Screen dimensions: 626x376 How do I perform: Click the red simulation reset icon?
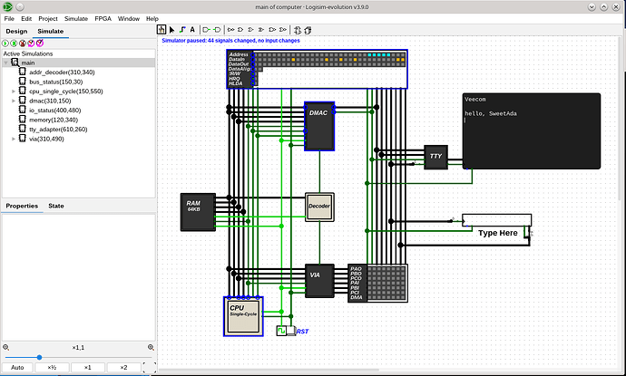pos(24,43)
